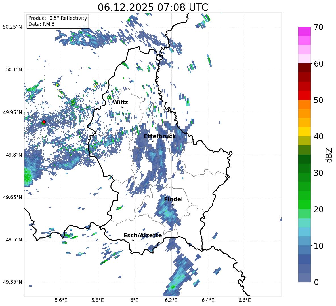Image resolution: width=336 pixels, height=306 pixels.
Task: Click the Ettelbruck cross location marker
Action: pos(153,141)
